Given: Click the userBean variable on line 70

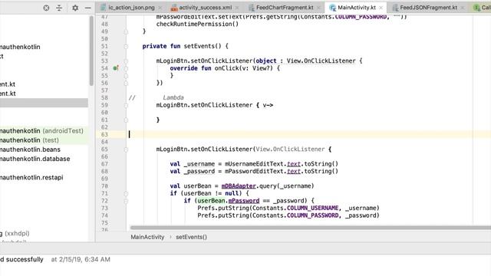Looking at the screenshot, I should (197, 186).
